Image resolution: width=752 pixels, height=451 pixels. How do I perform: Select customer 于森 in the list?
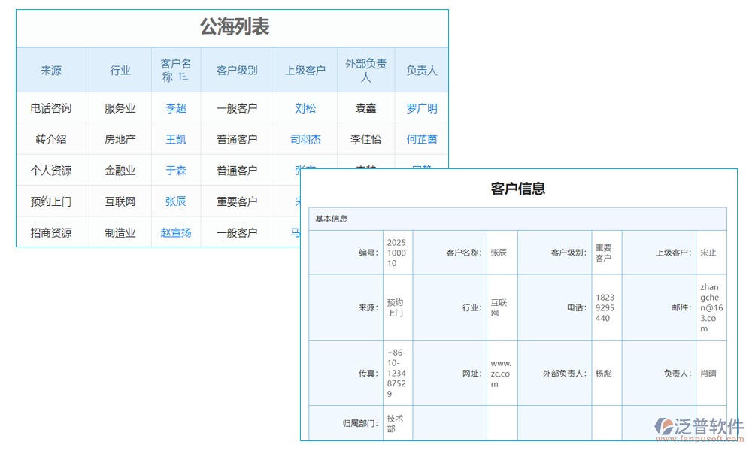click(176, 170)
